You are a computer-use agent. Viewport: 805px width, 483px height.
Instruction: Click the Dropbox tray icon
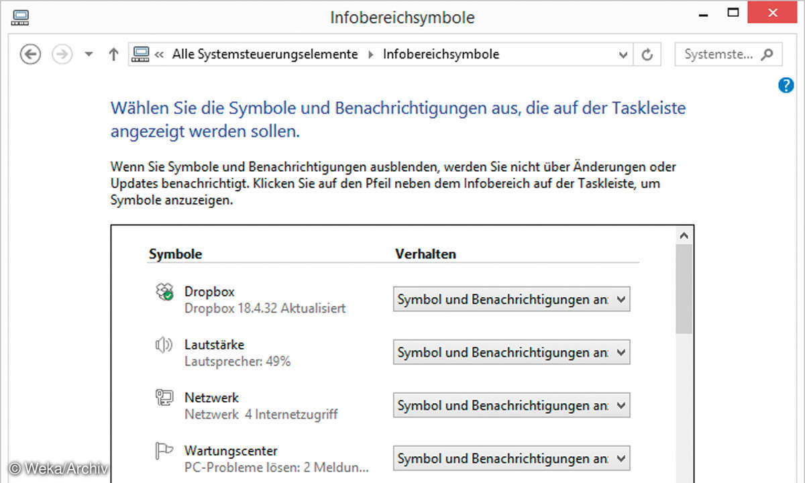click(x=164, y=292)
